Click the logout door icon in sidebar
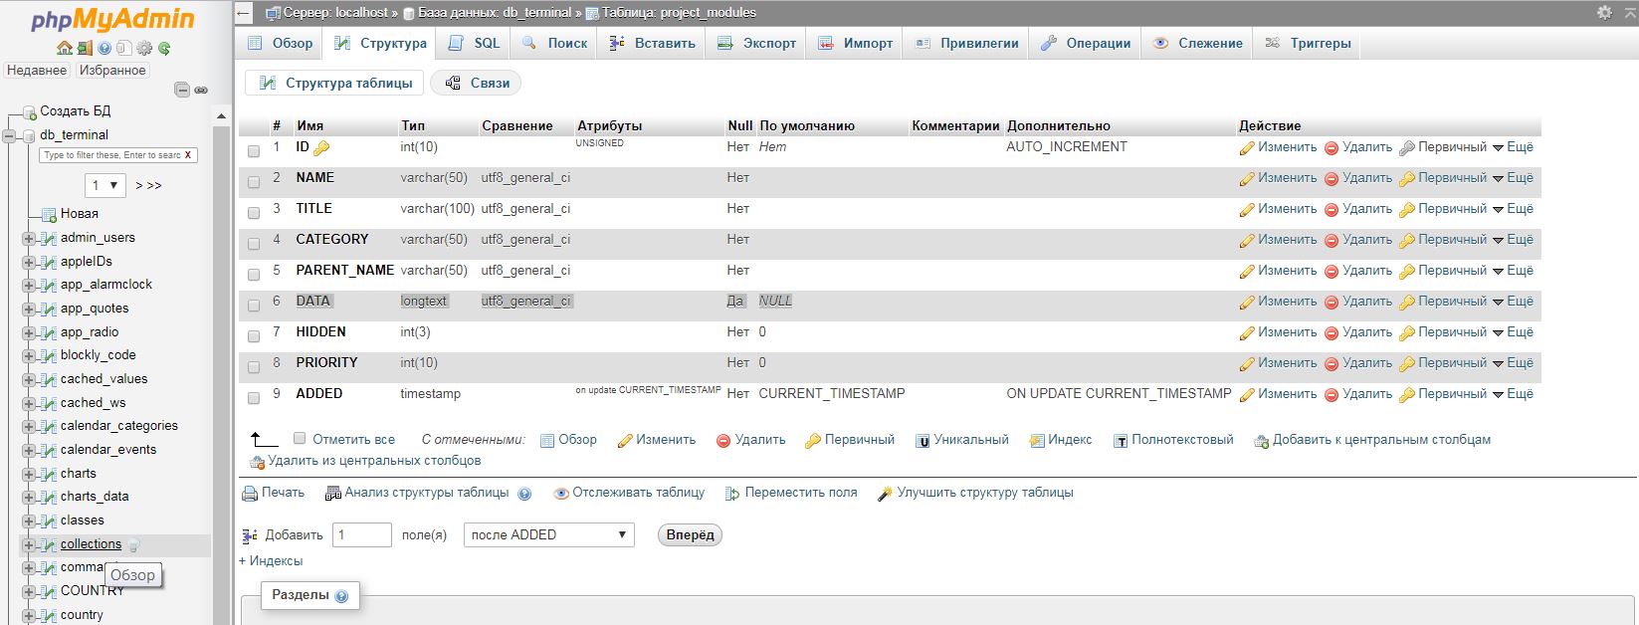Image resolution: width=1639 pixels, height=625 pixels. [x=85, y=48]
